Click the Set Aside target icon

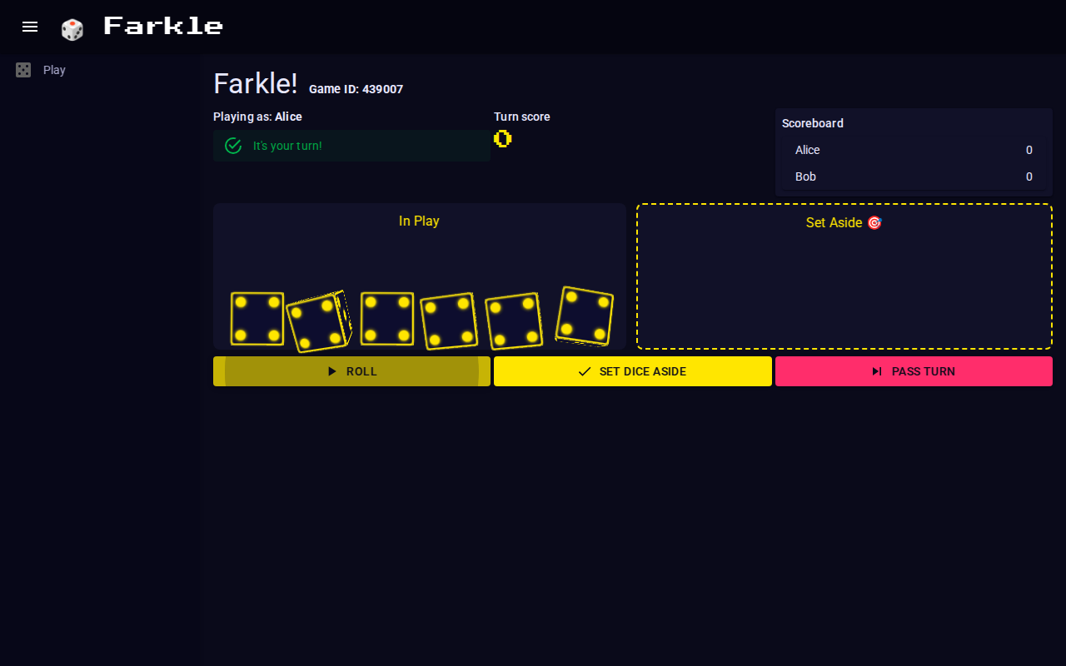tap(874, 223)
